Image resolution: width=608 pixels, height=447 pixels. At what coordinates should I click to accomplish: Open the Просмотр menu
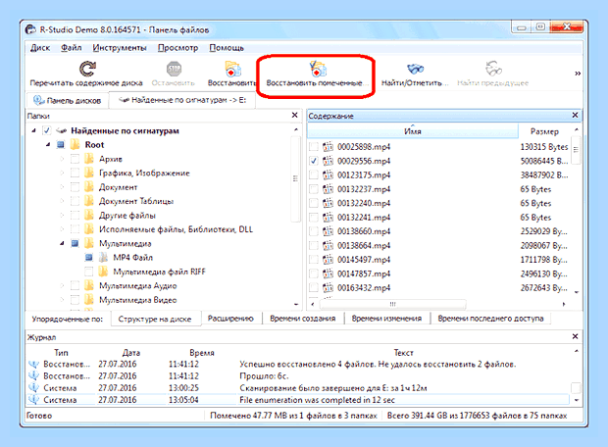(x=177, y=48)
